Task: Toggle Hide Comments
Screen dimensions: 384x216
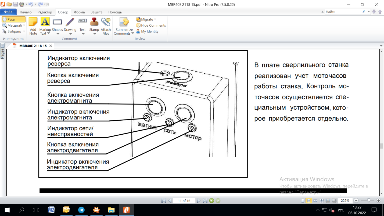Action: [151, 25]
